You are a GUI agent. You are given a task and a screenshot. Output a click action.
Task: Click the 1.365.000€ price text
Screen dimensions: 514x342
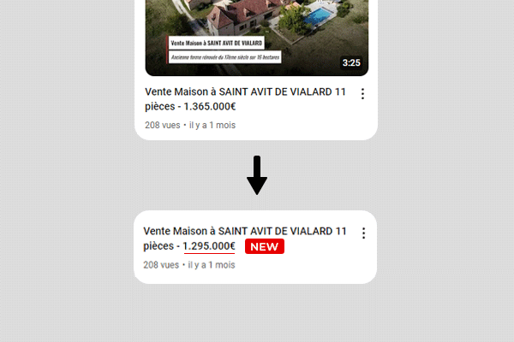[x=210, y=106]
